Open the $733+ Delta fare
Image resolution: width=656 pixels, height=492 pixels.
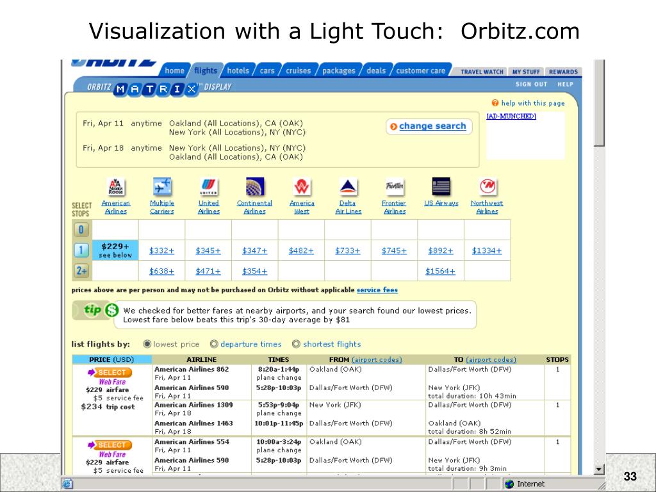coord(347,250)
